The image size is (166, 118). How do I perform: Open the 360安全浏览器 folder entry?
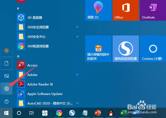coord(48,27)
